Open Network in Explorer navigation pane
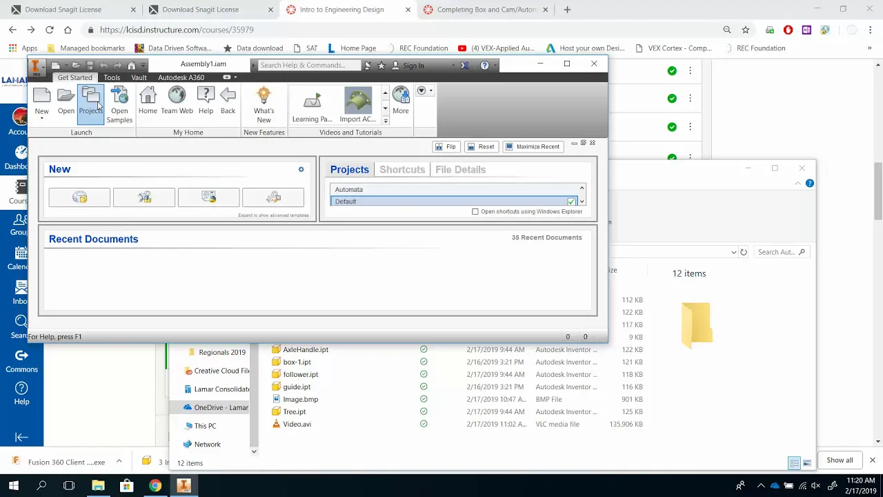 click(207, 445)
